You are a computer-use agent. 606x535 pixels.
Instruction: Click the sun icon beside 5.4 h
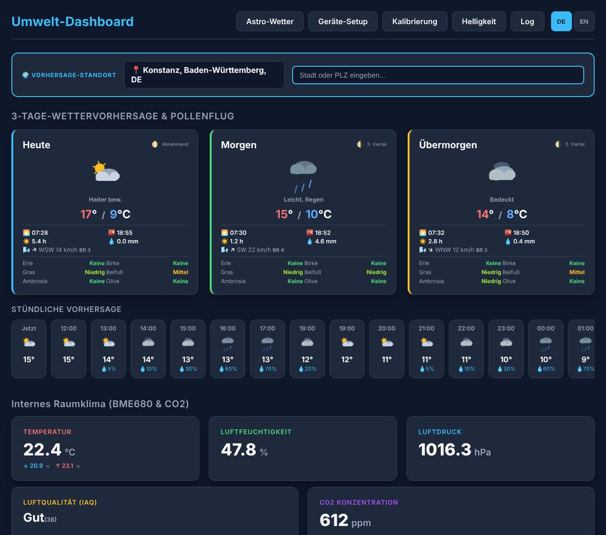[26, 241]
